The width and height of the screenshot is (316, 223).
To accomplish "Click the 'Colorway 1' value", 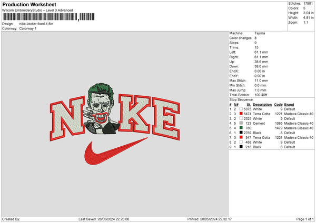I will (x=28, y=28).
